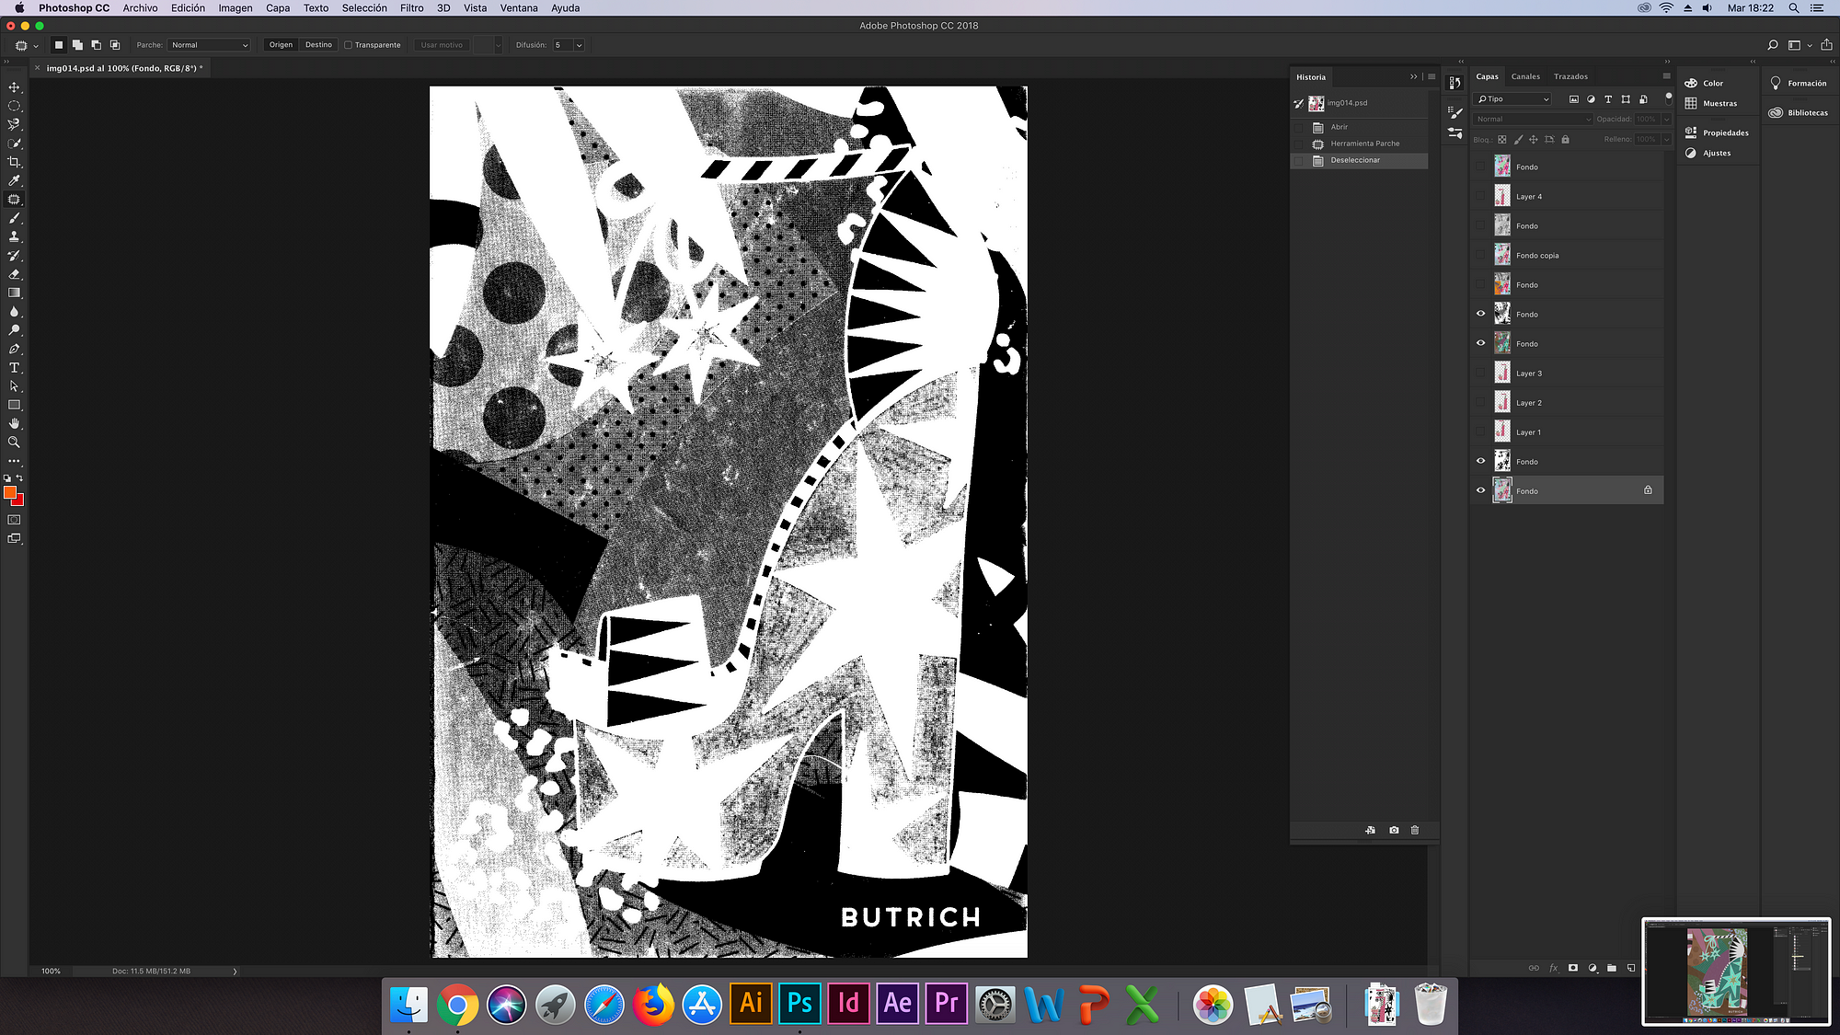This screenshot has width=1840, height=1035.
Task: Open the Relleno slider dropdown
Action: pyautogui.click(x=1666, y=140)
